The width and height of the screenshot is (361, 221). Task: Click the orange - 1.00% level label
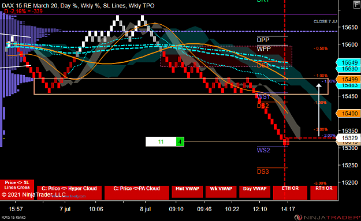[321, 76]
